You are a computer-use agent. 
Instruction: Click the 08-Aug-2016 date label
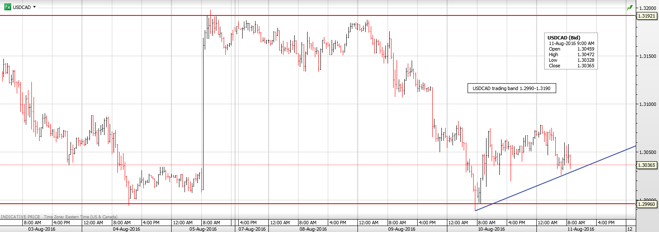(x=312, y=229)
